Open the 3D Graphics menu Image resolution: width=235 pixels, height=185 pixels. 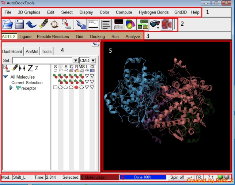29,12
